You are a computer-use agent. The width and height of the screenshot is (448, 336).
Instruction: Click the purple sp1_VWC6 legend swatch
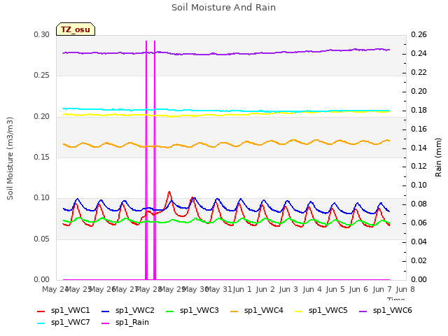click(x=363, y=311)
